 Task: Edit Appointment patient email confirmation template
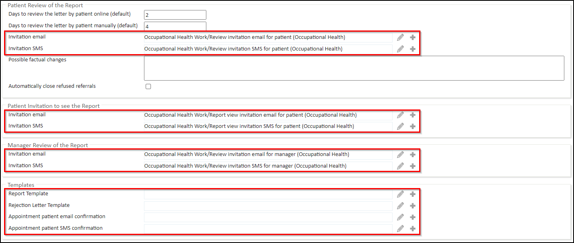(400, 217)
